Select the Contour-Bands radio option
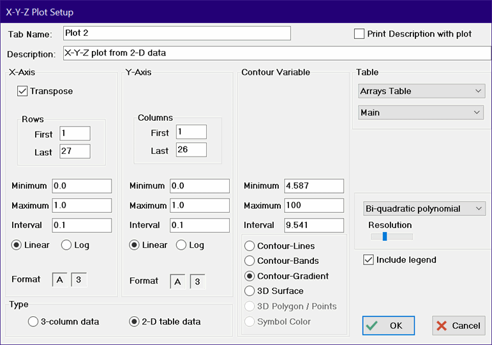The height and width of the screenshot is (345, 492). pyautogui.click(x=249, y=261)
